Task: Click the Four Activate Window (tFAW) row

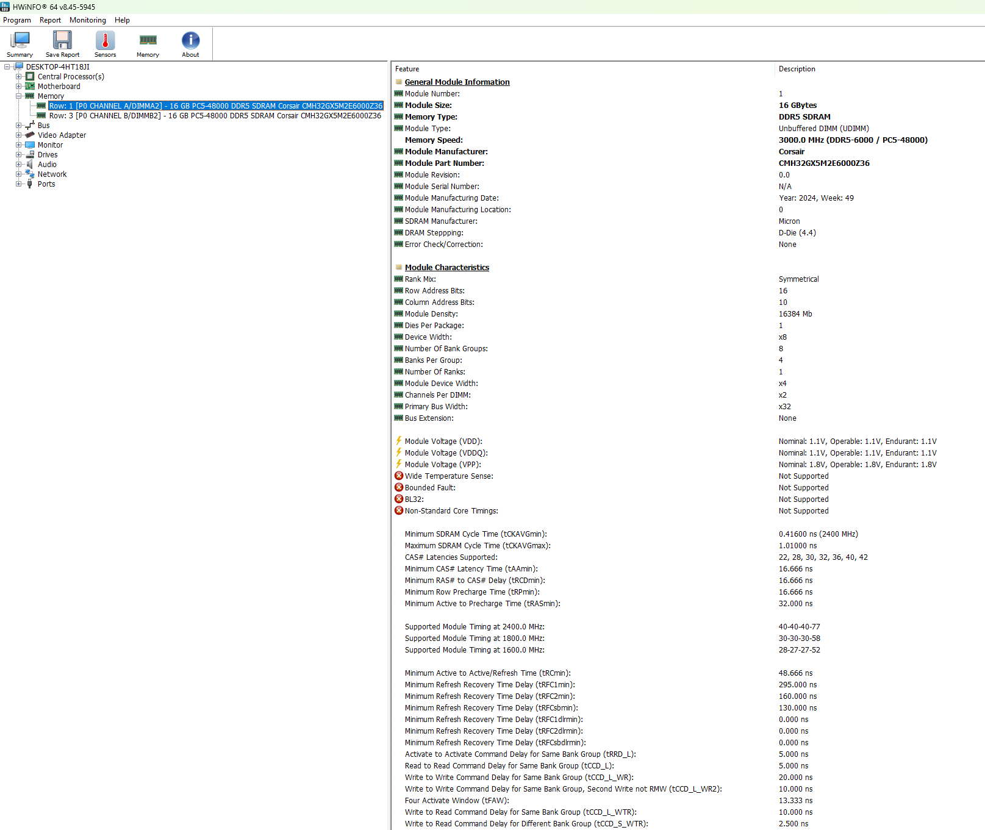Action: click(x=688, y=800)
